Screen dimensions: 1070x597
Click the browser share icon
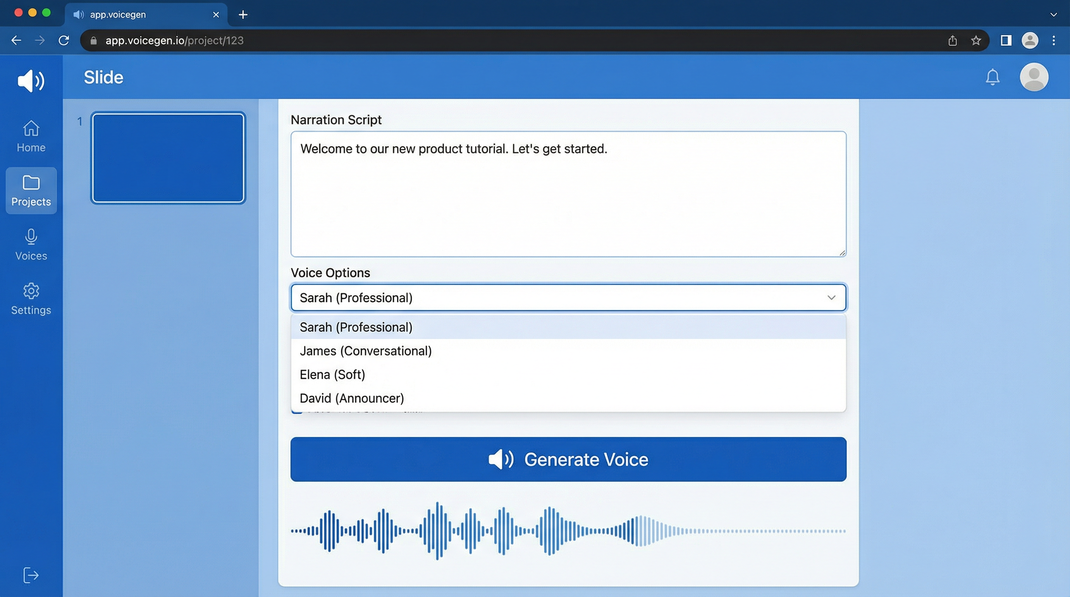click(x=953, y=41)
